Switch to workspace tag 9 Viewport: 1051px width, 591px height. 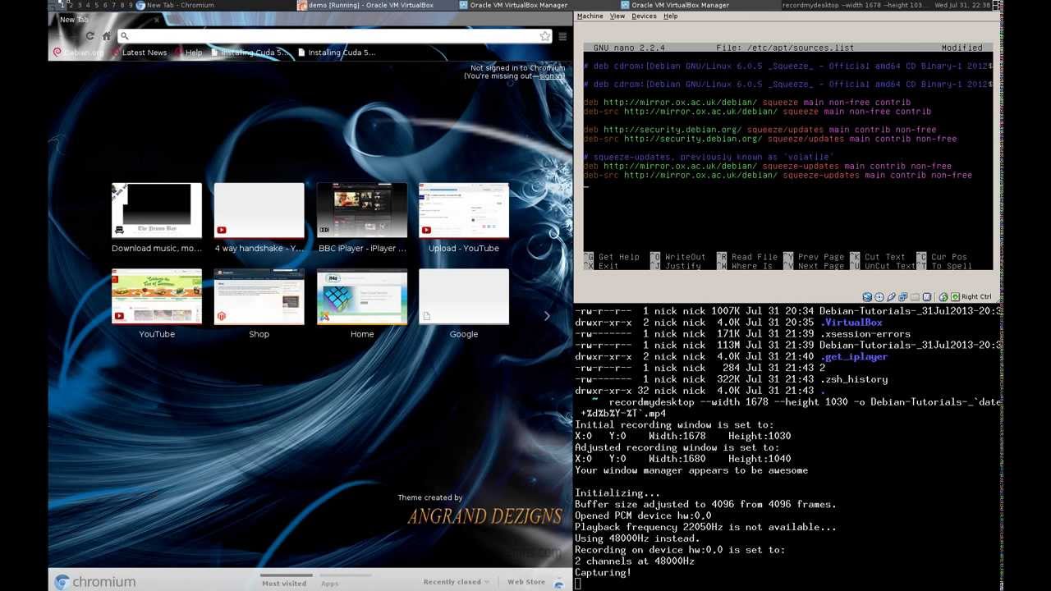click(130, 5)
